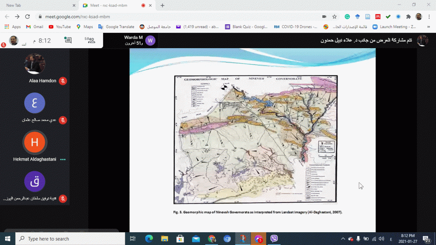436x245 pixels.
Task: Open the Chrome extensions puzzle icon
Action: pos(408,17)
